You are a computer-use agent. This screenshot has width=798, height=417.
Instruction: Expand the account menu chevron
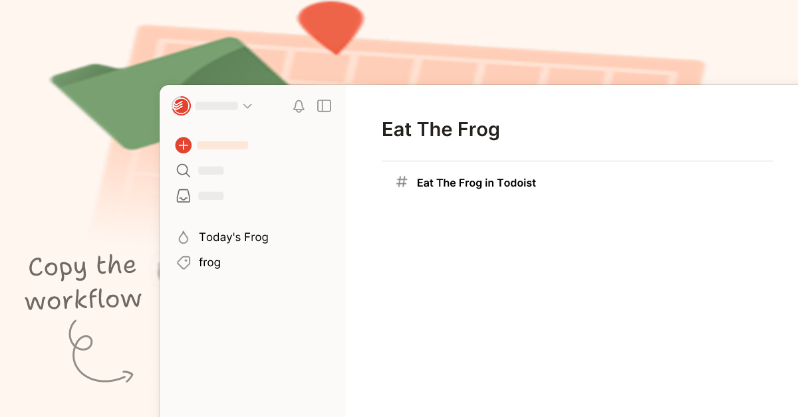[247, 106]
